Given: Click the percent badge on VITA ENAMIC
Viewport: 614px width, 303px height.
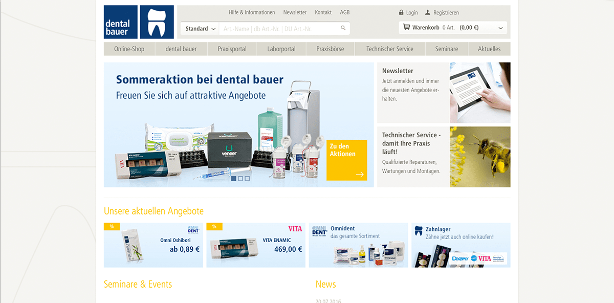Looking at the screenshot, I should click(214, 226).
